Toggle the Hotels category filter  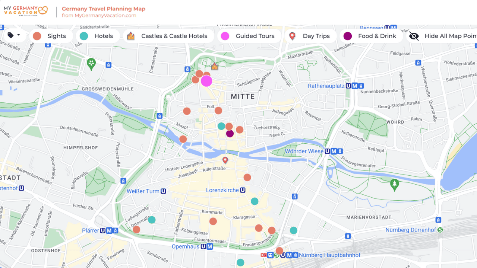pos(98,36)
